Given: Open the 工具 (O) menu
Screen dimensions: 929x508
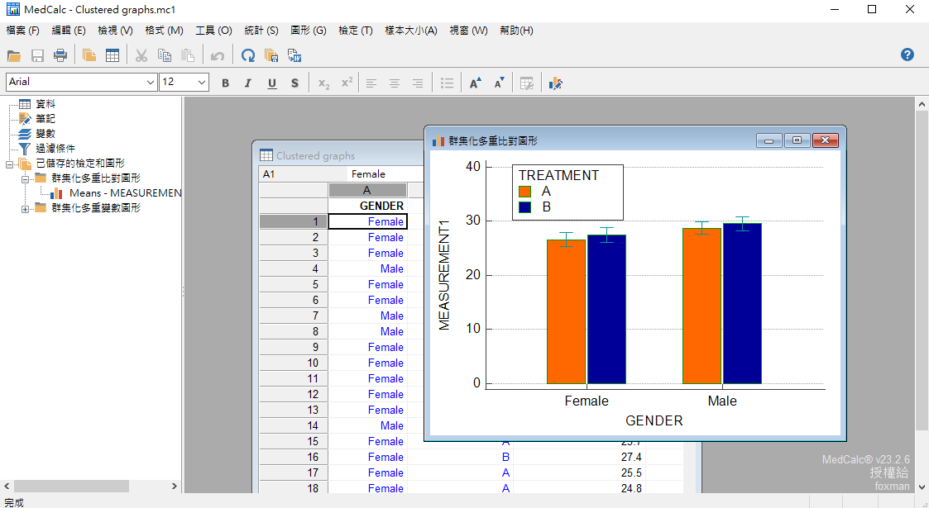Looking at the screenshot, I should [x=214, y=31].
